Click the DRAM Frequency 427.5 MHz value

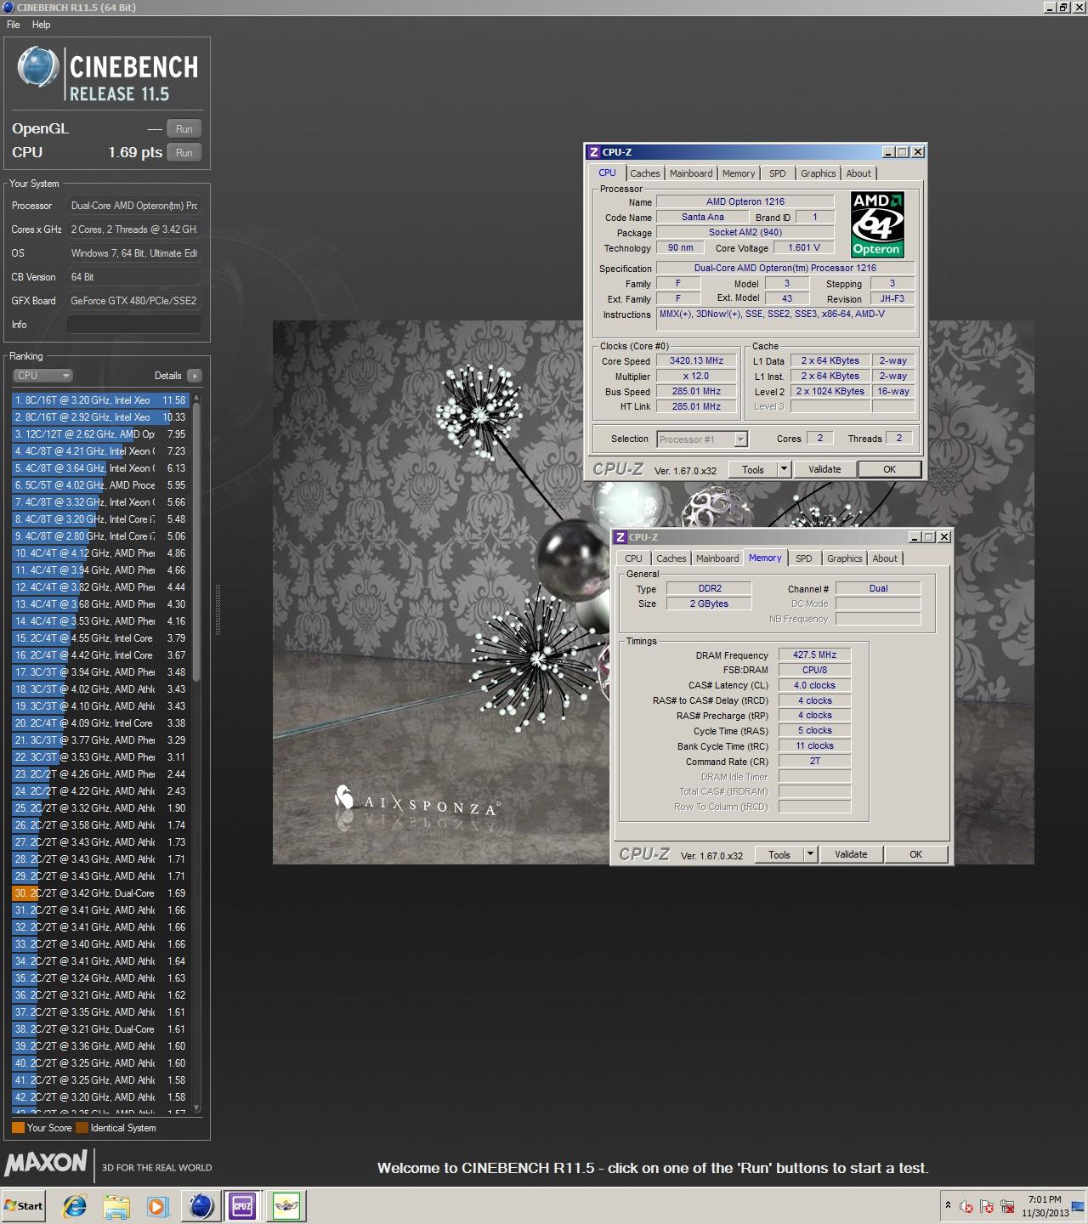coord(814,654)
